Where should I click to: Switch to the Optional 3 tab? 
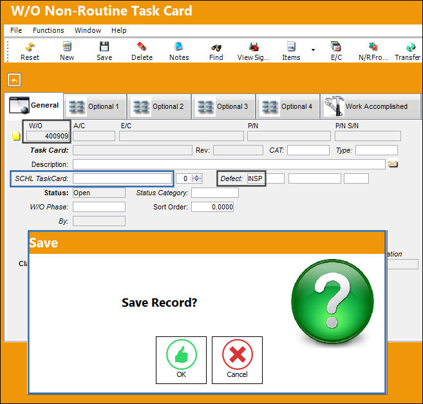[223, 106]
